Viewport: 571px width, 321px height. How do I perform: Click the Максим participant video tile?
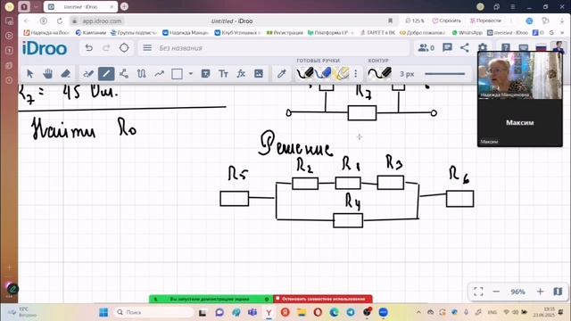(x=519, y=123)
